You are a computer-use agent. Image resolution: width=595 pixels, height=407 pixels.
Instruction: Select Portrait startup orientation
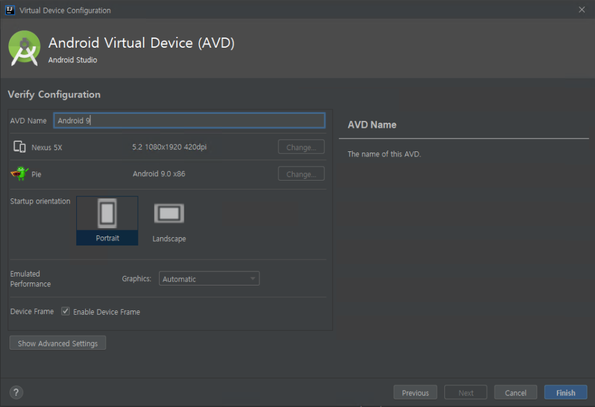[x=107, y=221]
